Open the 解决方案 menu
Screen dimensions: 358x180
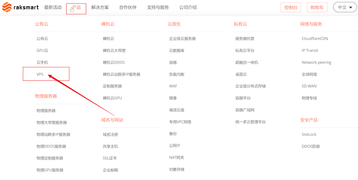(x=100, y=7)
